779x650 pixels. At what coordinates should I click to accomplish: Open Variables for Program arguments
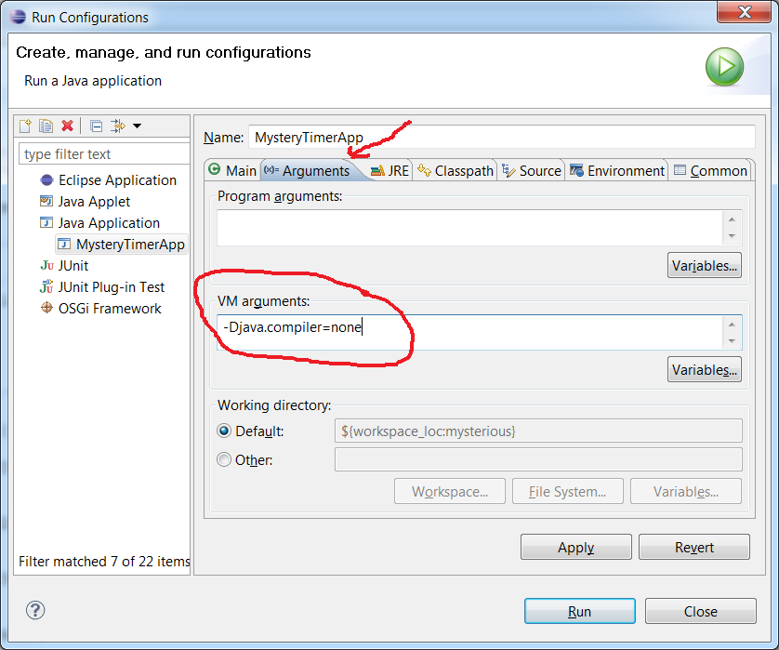705,265
